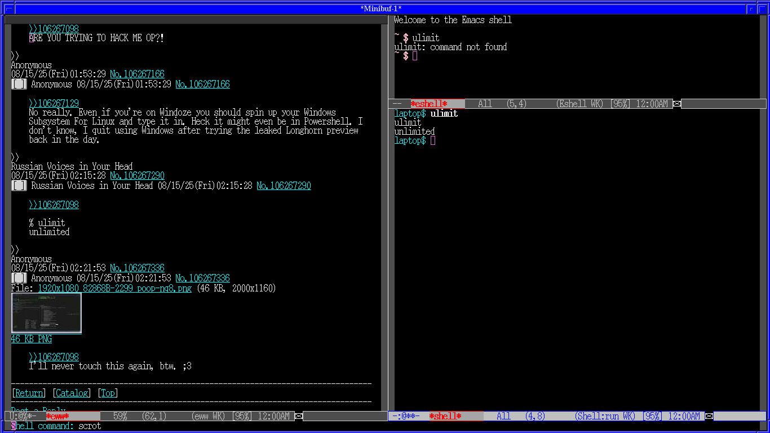Image resolution: width=770 pixels, height=433 pixels.
Task: Open No.106267290 link on the checkbox row
Action: coord(284,186)
